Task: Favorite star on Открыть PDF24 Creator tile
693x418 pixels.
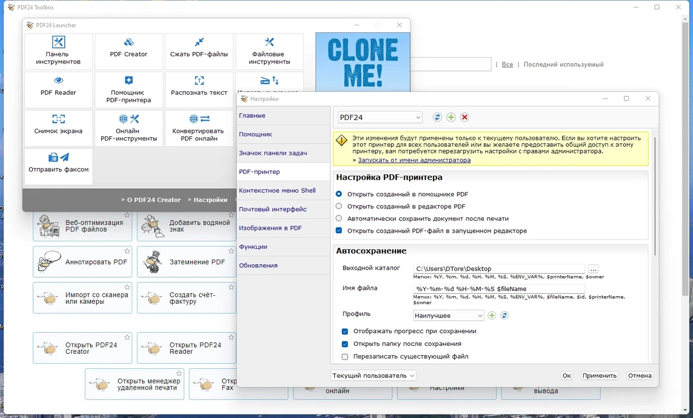Action: [x=127, y=337]
